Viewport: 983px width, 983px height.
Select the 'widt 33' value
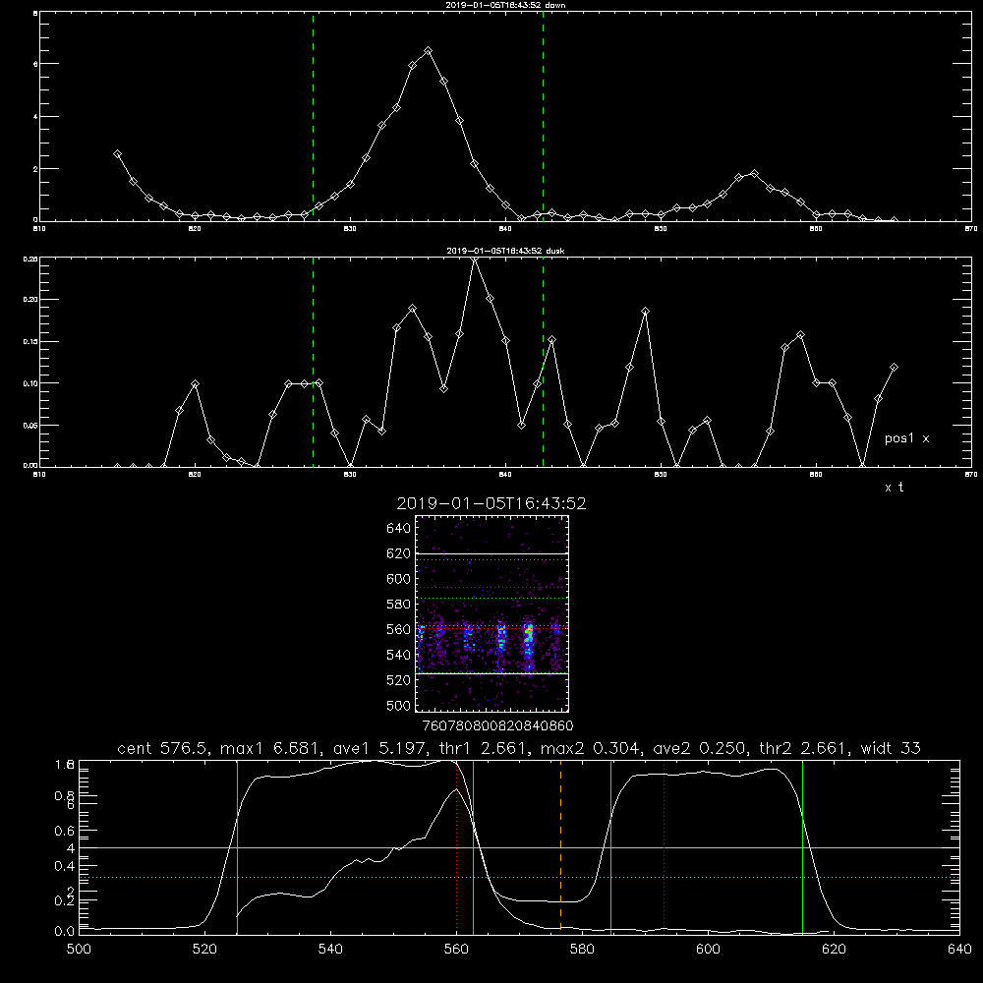click(x=891, y=748)
